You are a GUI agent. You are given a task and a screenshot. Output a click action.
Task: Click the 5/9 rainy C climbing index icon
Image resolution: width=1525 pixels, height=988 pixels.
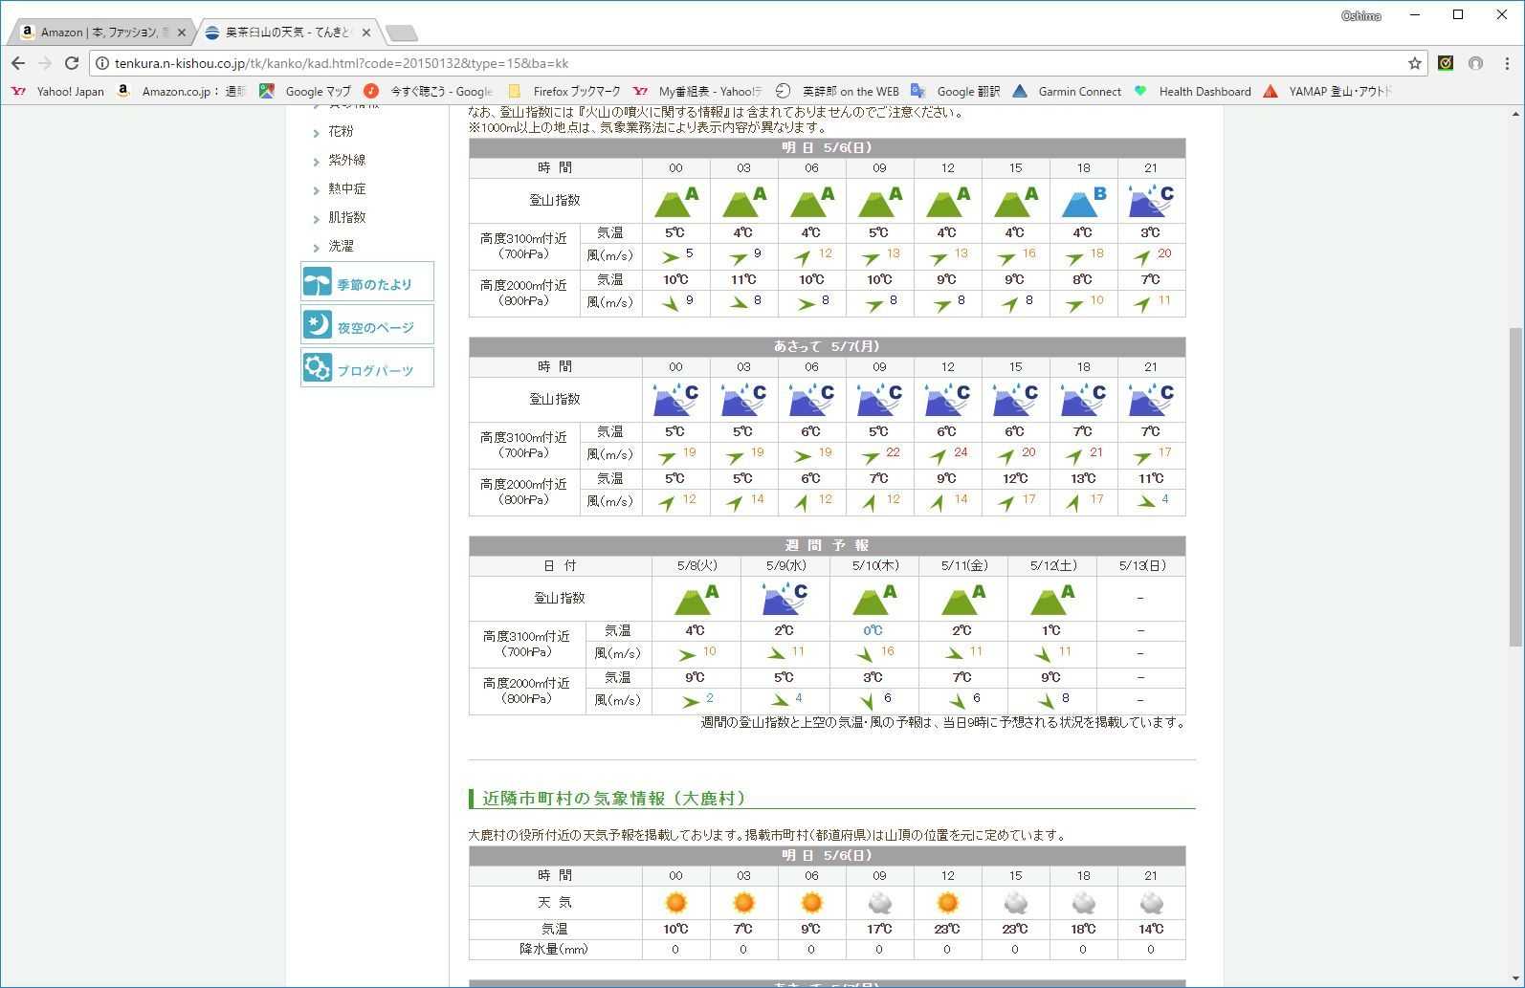tap(785, 599)
